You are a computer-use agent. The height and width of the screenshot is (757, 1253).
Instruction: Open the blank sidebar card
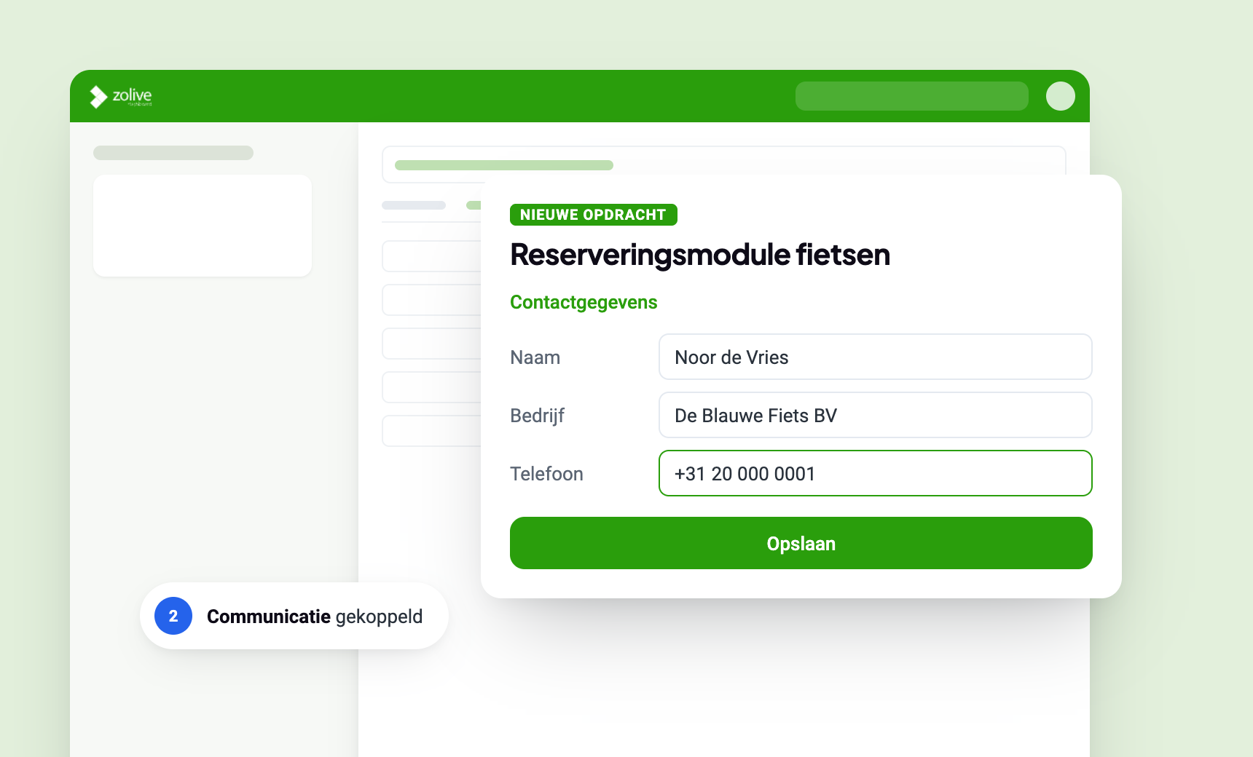(x=203, y=226)
